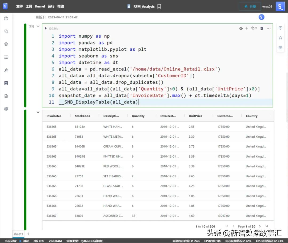This screenshot has width=288, height=243.
Task: Toggle cell visibility with the eye icon
Action: click(x=241, y=28)
